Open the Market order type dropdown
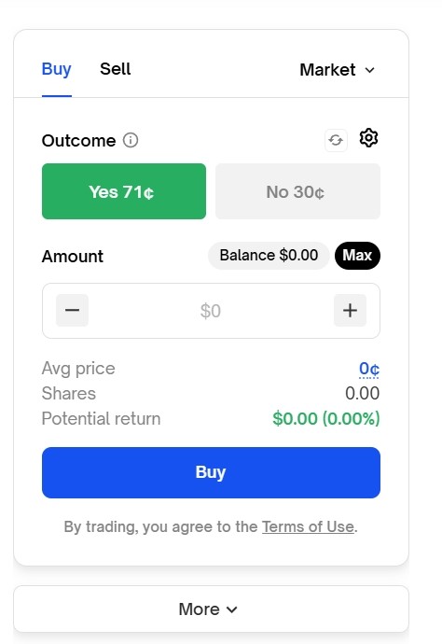 pyautogui.click(x=338, y=70)
